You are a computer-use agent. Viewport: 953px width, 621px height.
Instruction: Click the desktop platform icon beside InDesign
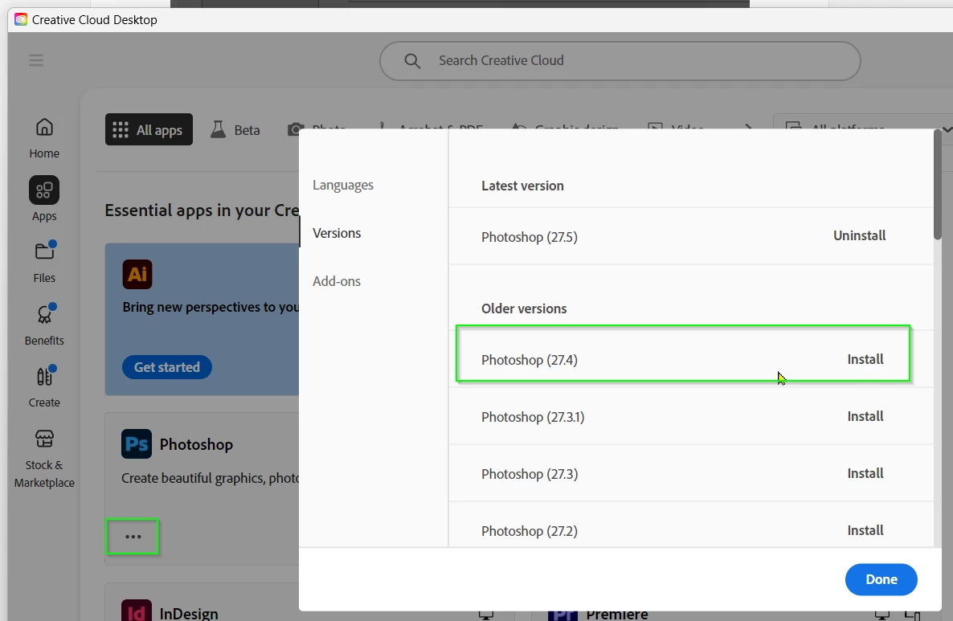point(485,615)
